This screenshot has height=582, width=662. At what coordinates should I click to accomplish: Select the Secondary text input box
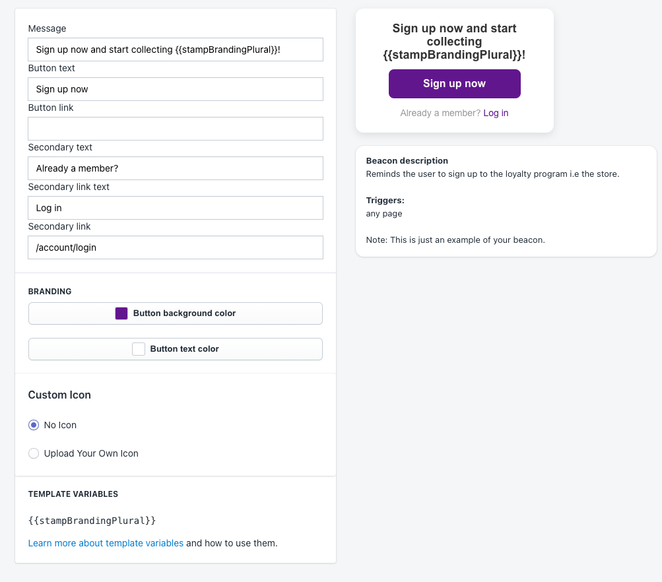(x=175, y=168)
